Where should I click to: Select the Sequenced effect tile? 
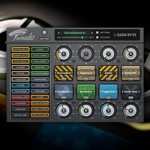point(86,73)
